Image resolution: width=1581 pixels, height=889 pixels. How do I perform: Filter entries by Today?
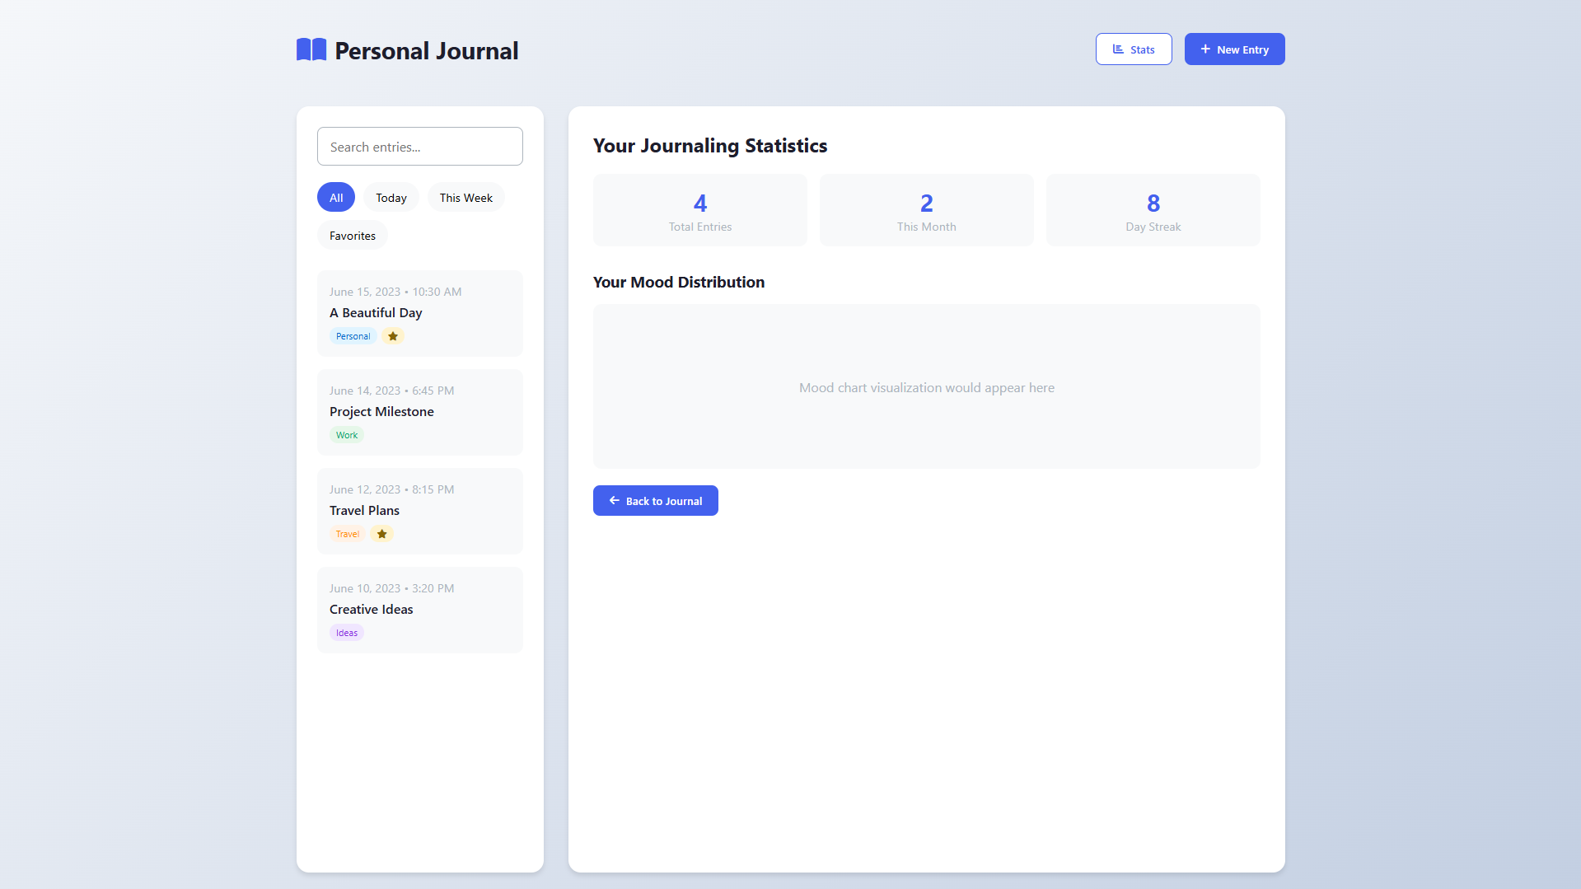coord(391,198)
